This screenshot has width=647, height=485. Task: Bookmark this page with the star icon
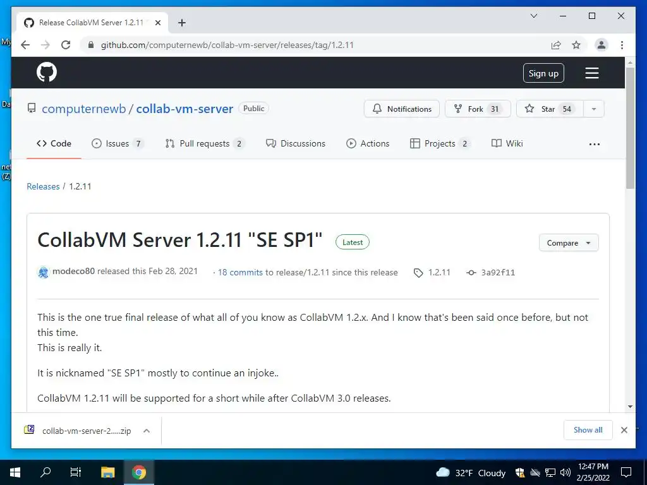(576, 45)
